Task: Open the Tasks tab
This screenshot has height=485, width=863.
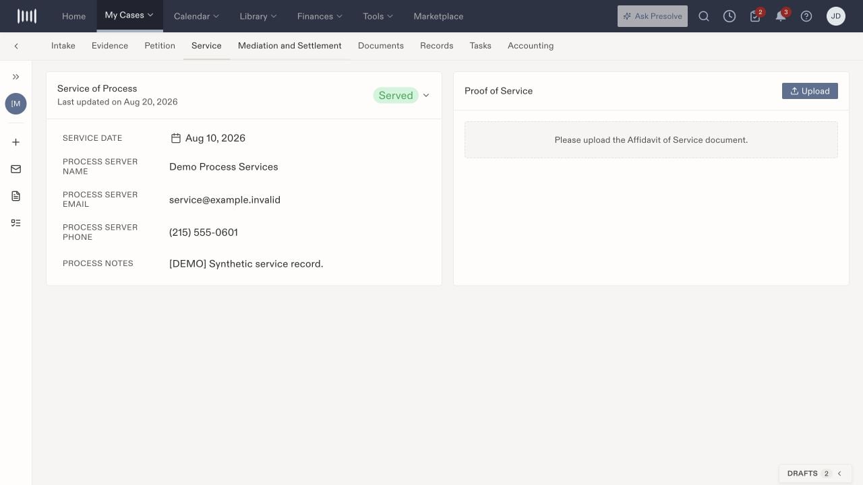Action: click(x=481, y=46)
